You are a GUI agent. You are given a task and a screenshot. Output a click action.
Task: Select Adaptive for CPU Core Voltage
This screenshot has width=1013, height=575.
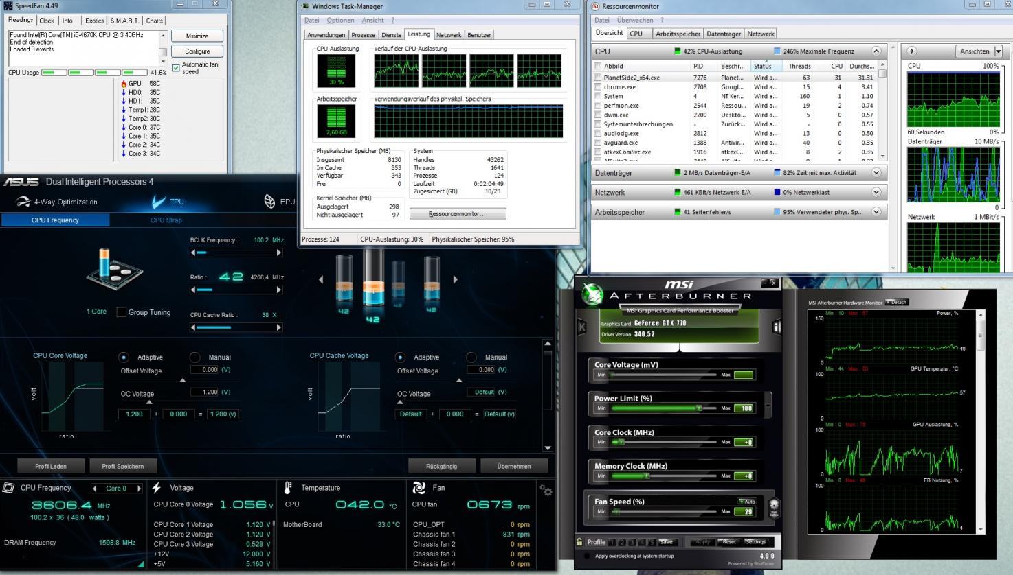coord(124,357)
